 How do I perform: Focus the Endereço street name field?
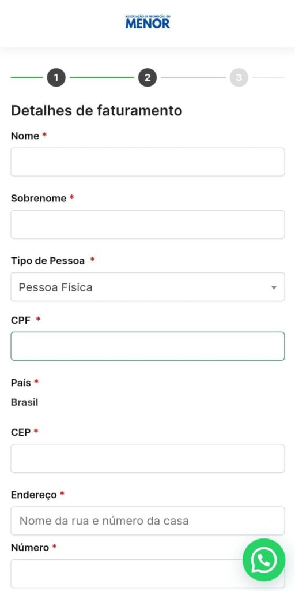pos(147,521)
